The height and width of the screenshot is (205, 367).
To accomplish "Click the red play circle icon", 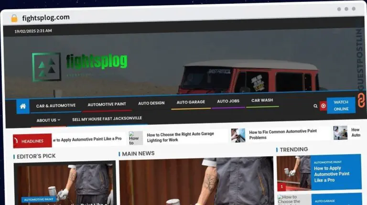I will tap(323, 106).
